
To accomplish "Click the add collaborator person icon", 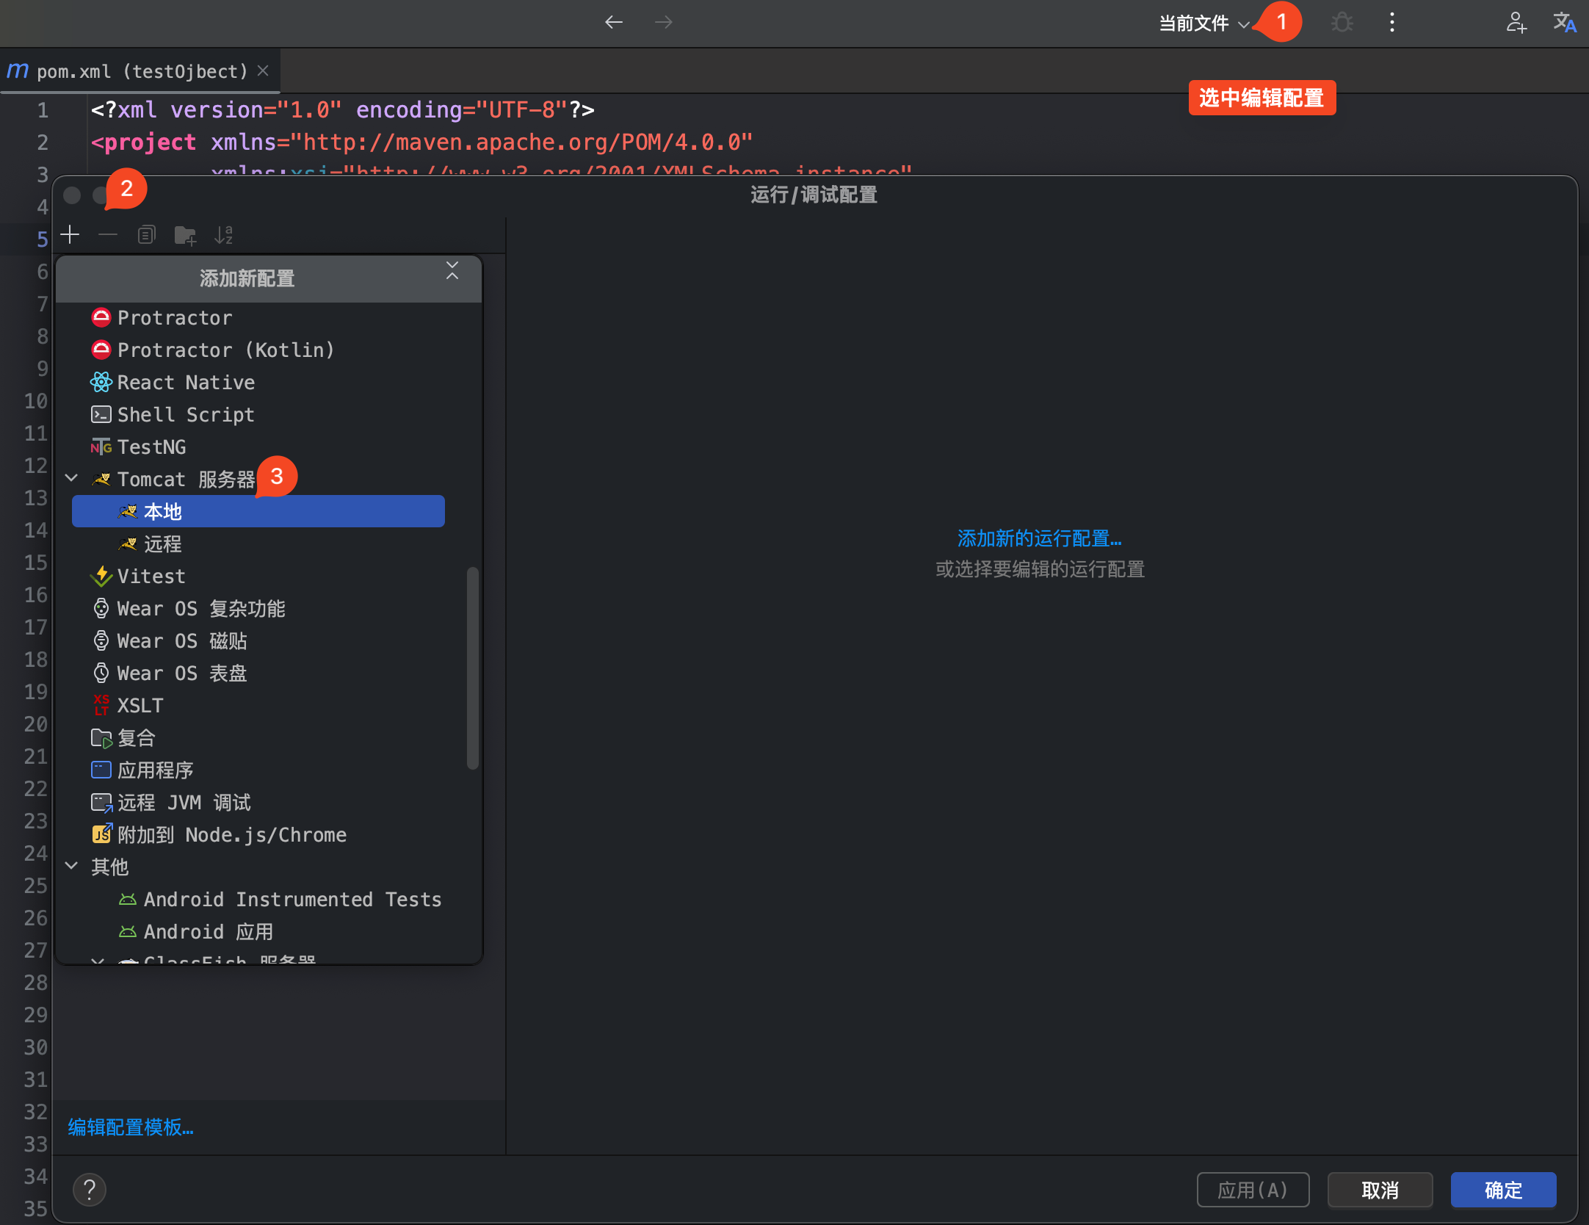I will point(1516,23).
